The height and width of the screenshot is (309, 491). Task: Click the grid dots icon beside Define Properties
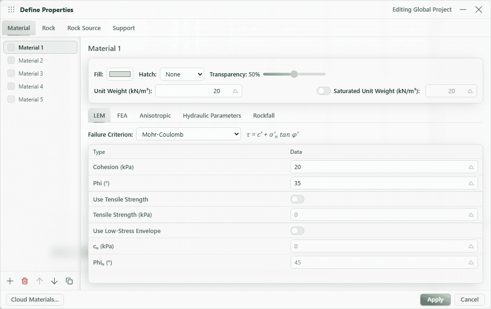click(11, 10)
